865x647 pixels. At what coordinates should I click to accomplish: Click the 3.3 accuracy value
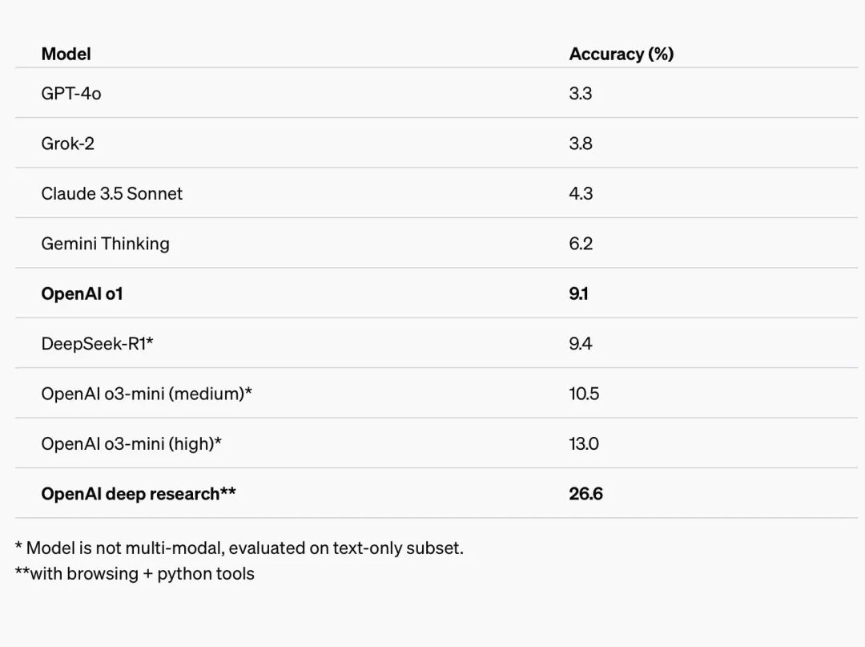click(581, 94)
